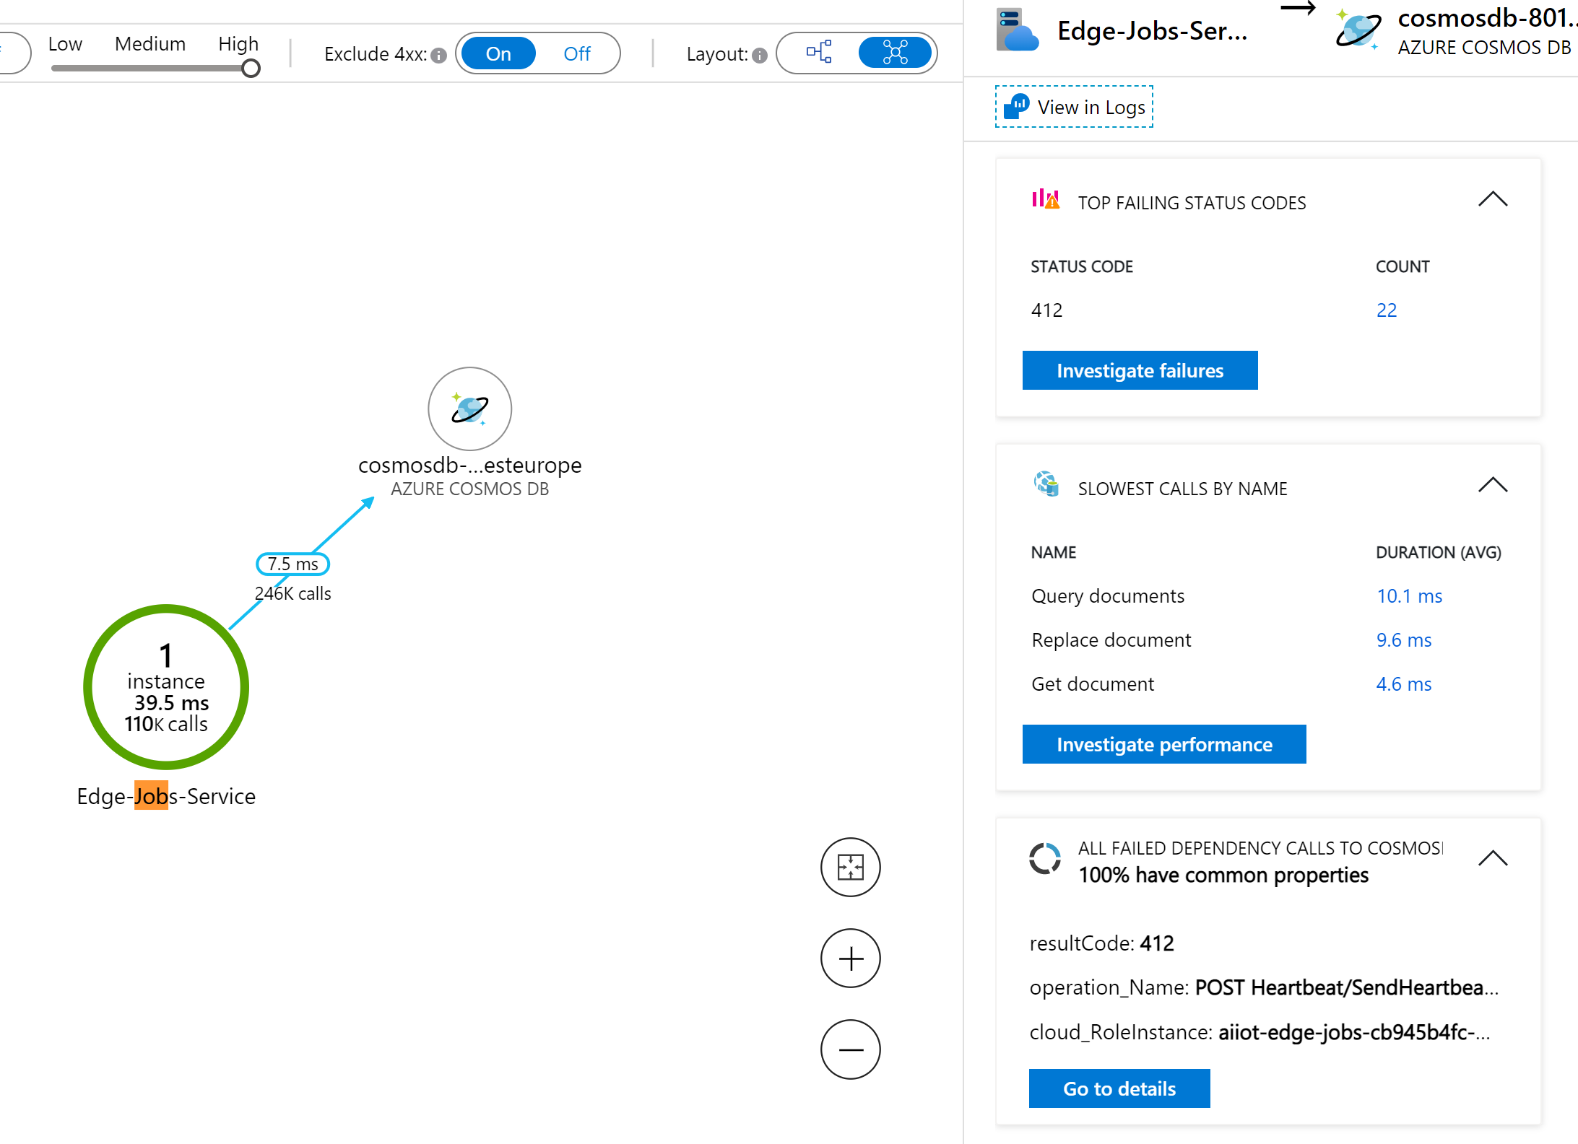Image resolution: width=1578 pixels, height=1144 pixels.
Task: Click the Top Failing Status Codes chart icon
Action: click(x=1044, y=200)
